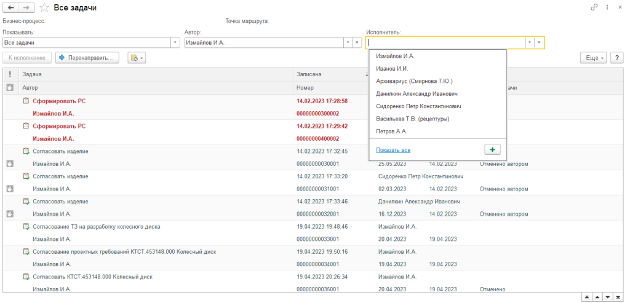The image size is (630, 303).
Task: Select Иванов И.И. from performer list
Action: [392, 68]
